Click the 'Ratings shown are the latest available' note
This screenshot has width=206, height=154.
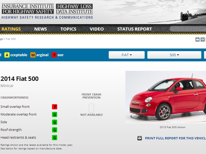point(37,145)
